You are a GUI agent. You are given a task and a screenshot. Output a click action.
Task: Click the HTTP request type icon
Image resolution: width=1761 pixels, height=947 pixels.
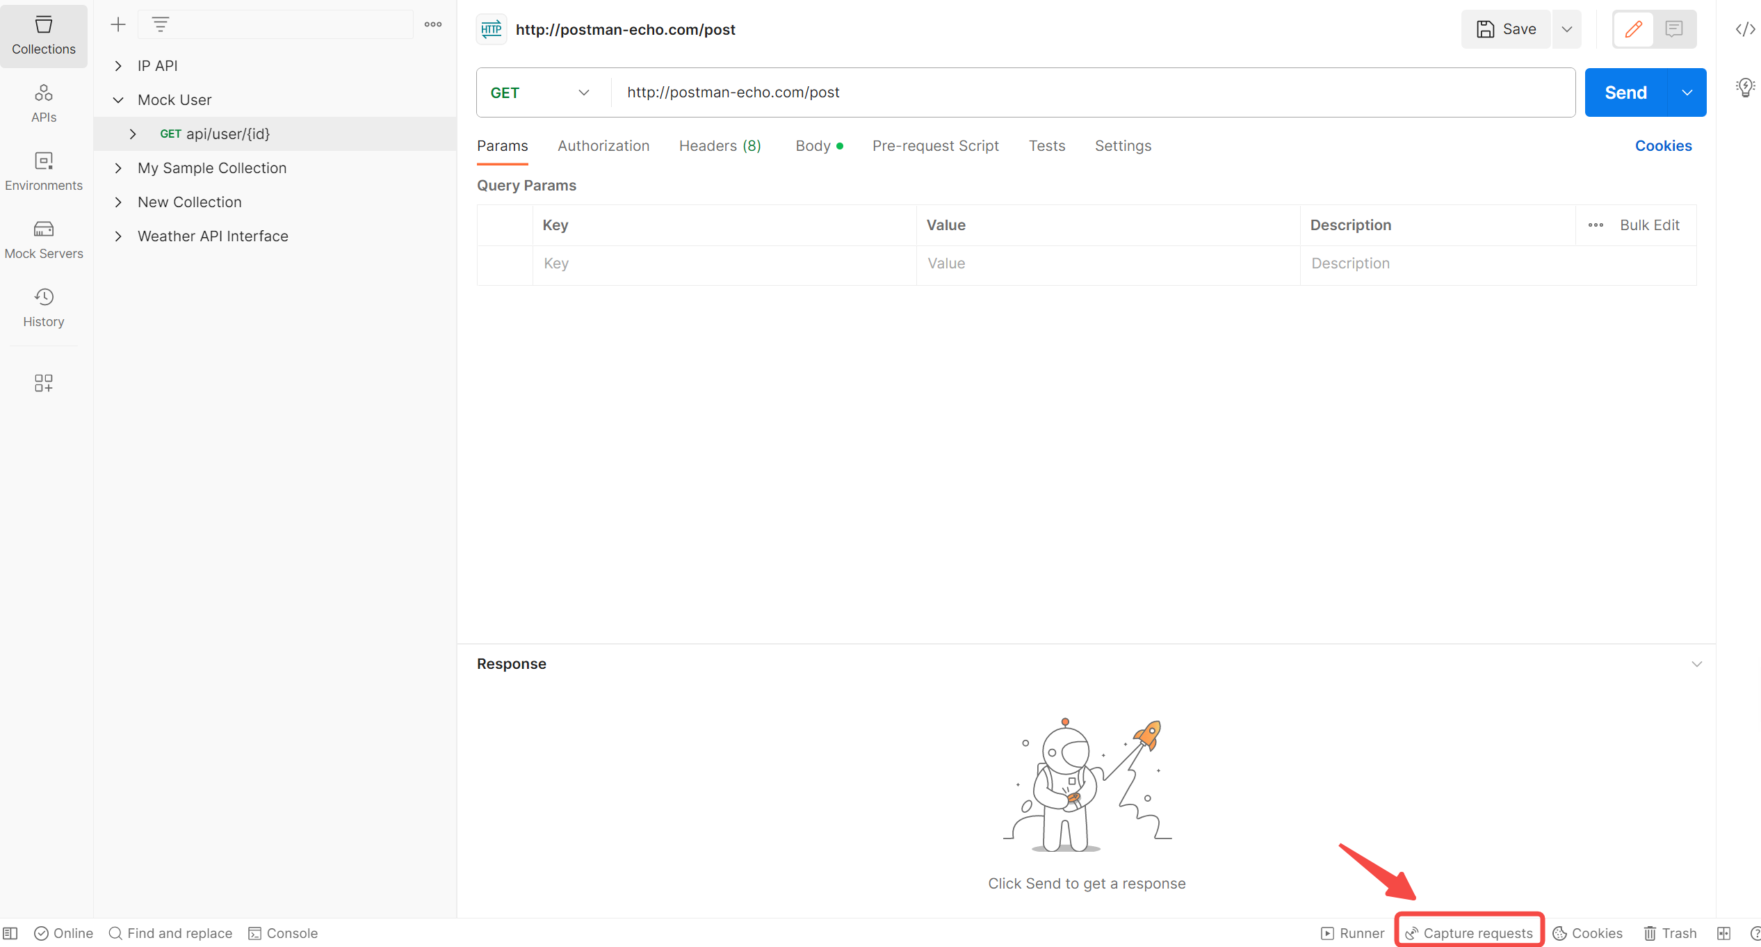[x=492, y=29]
